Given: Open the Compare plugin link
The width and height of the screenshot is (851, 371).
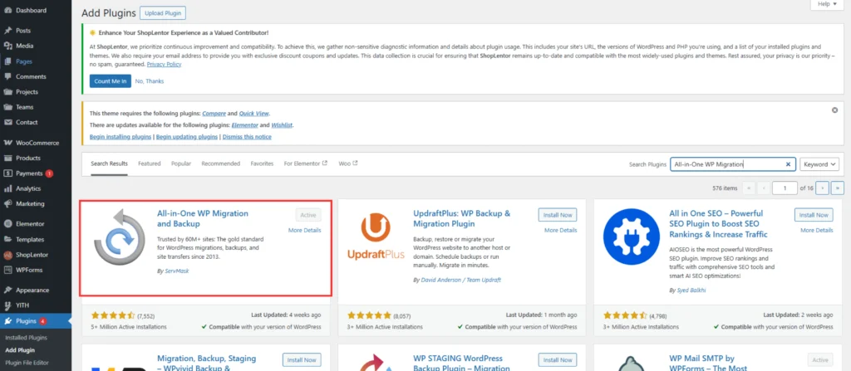Looking at the screenshot, I should pos(212,114).
